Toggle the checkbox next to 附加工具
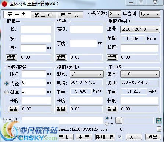 point(120,137)
